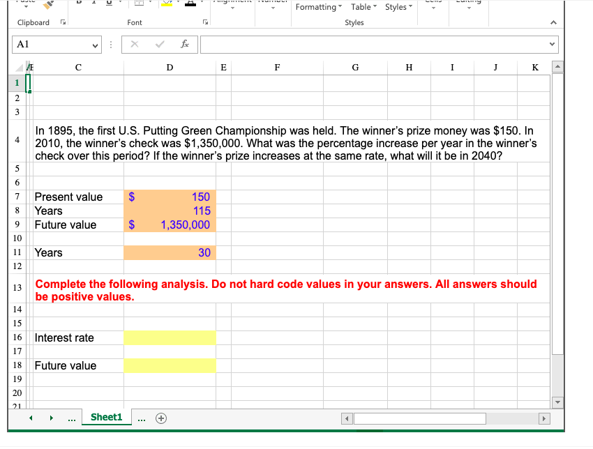Click the Present value label
The image size is (593, 449).
point(68,197)
